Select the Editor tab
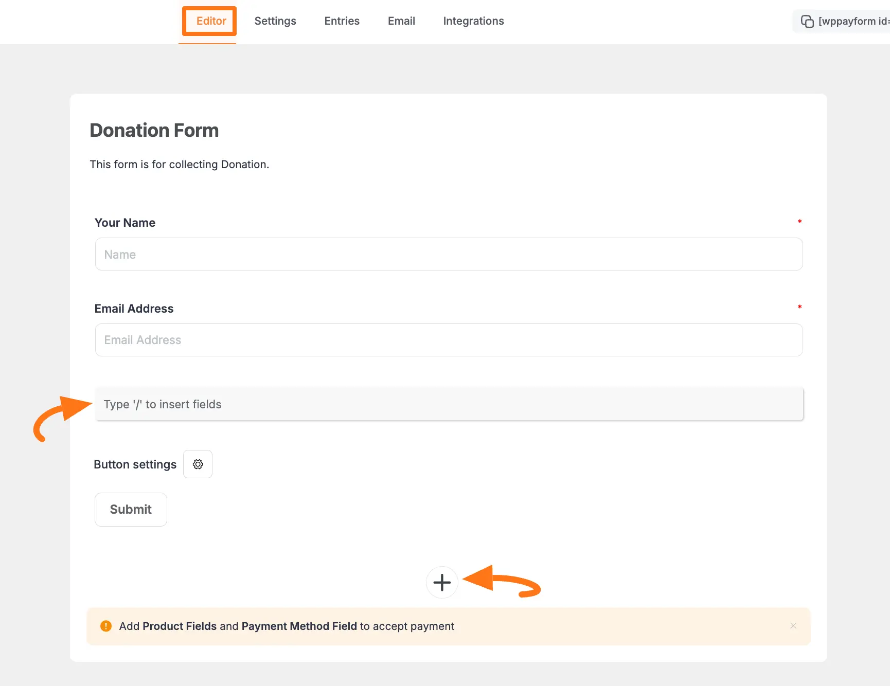The height and width of the screenshot is (686, 890). tap(211, 21)
